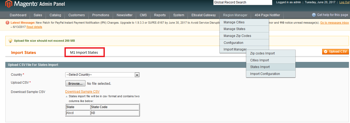Click the orange Upload CSV button
The image size is (350, 123).
(x=335, y=52)
